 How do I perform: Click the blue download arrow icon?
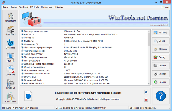[146, 92]
